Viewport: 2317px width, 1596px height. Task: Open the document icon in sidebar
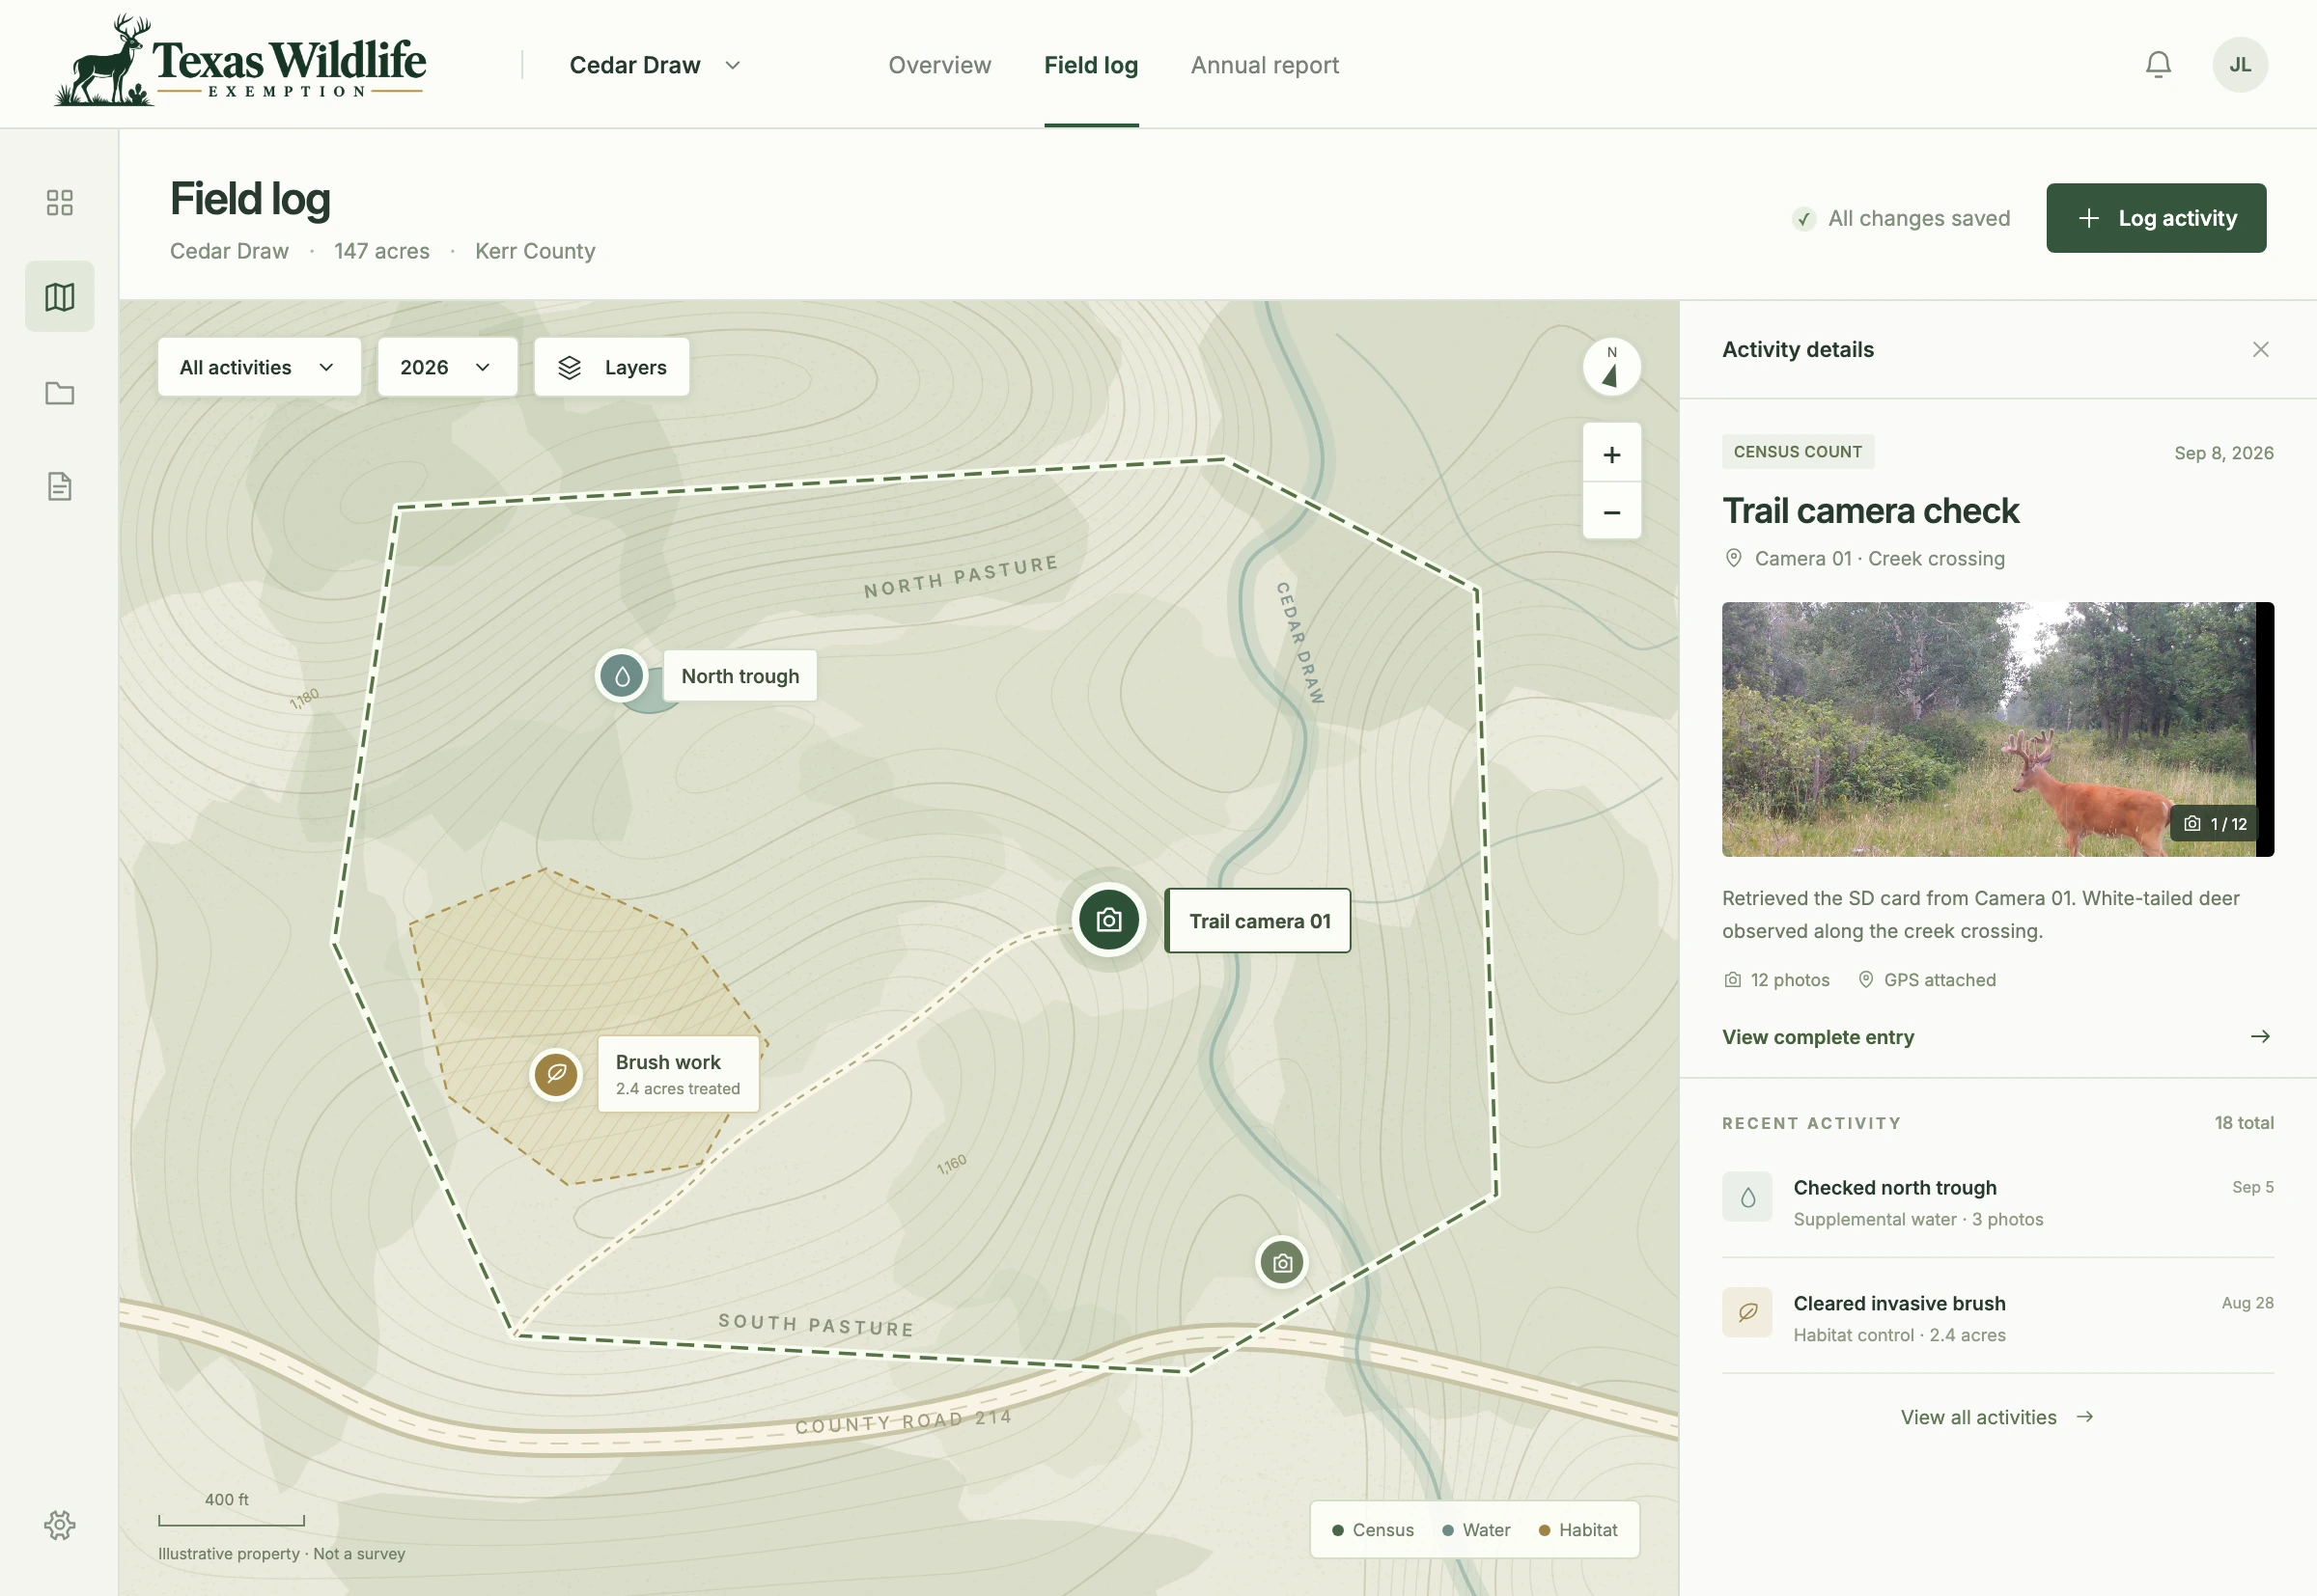pyautogui.click(x=59, y=487)
